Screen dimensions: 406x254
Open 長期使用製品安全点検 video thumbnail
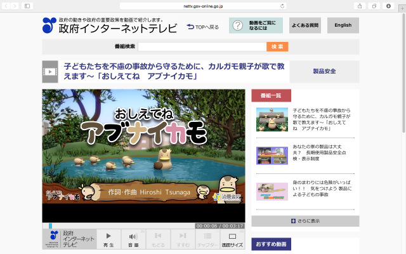click(x=272, y=156)
